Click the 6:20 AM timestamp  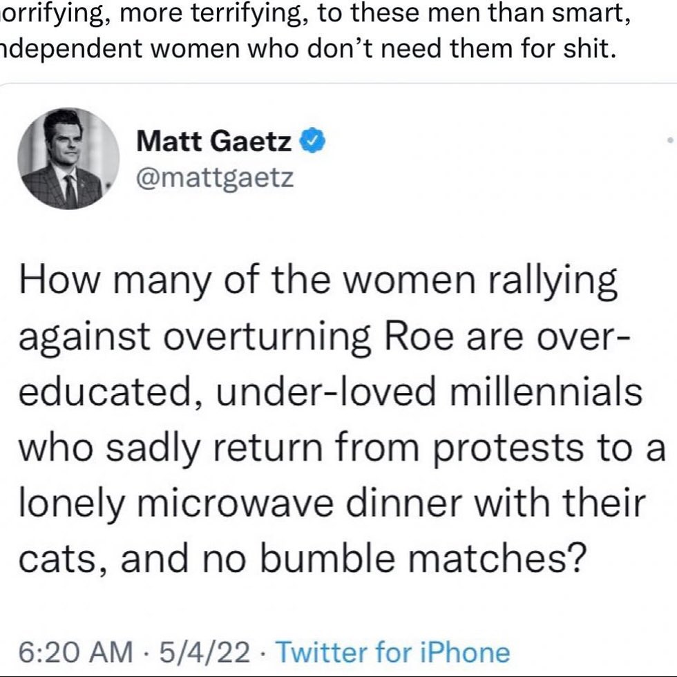point(75,651)
